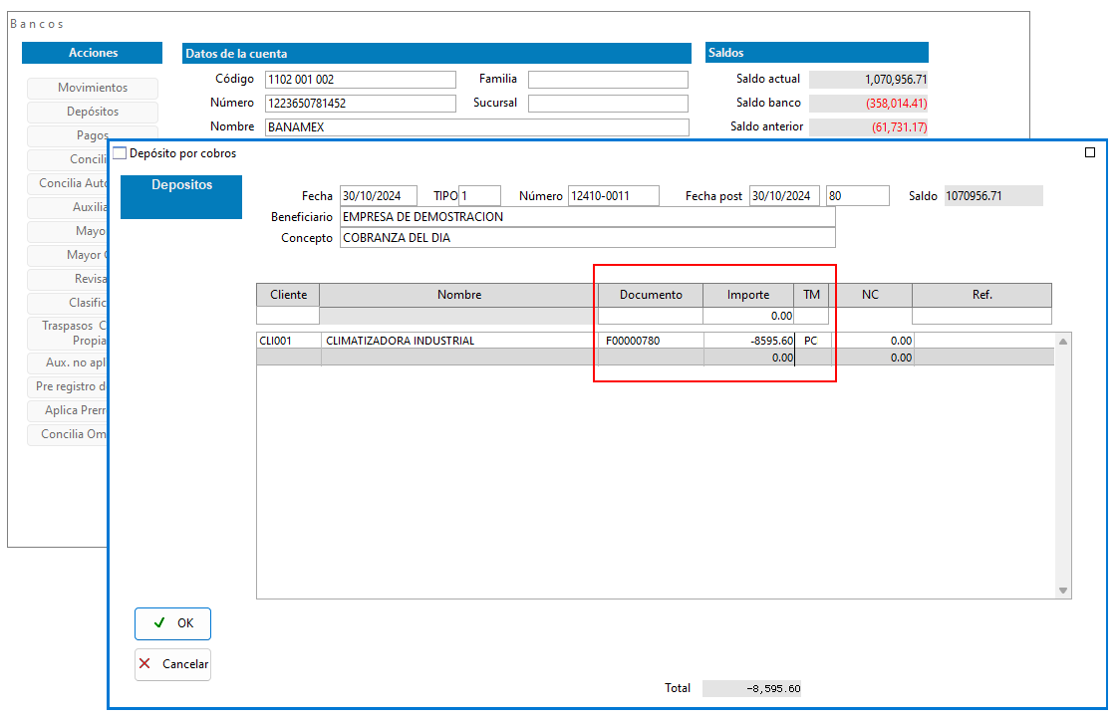Click the field containing 80
The width and height of the screenshot is (1120, 721).
[x=858, y=195]
